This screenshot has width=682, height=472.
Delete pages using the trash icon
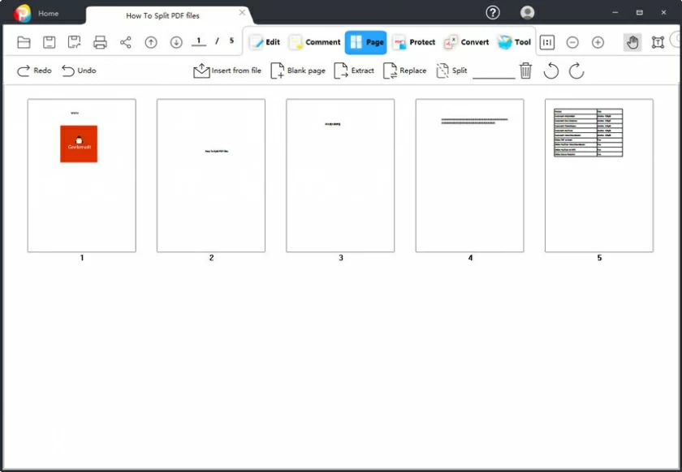[524, 71]
